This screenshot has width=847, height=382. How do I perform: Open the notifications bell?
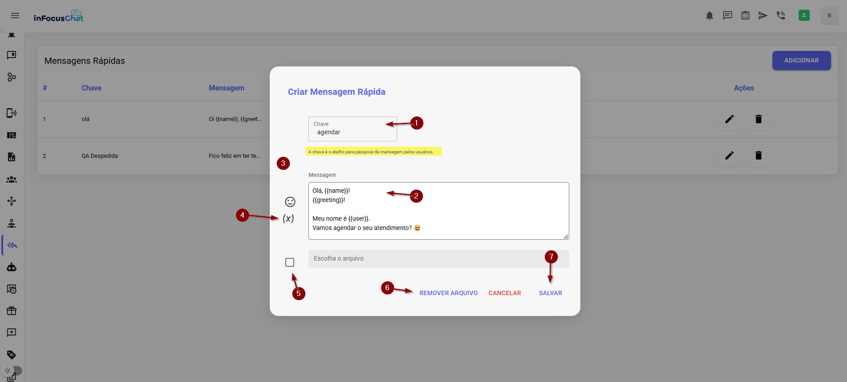point(709,16)
